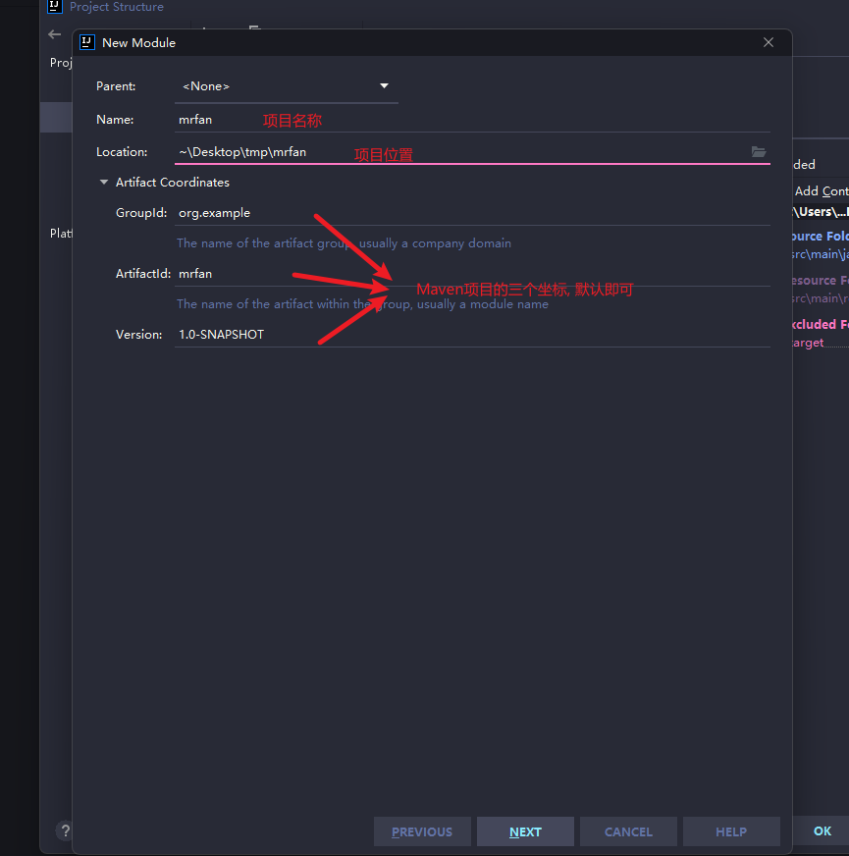
Task: Click the IntelliJ icon in New Module title
Action: [x=87, y=42]
